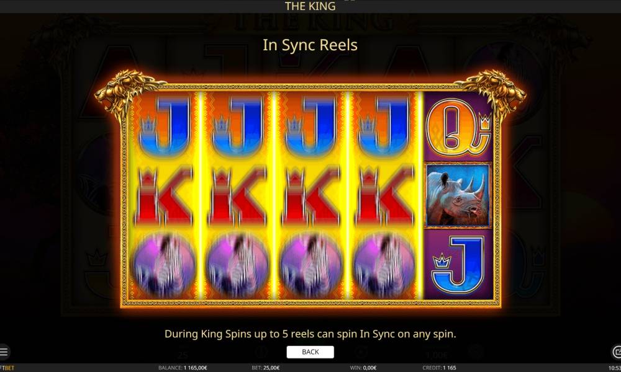Select the red K on the second reel
Image resolution: width=621 pixels, height=372 pixels.
(238, 196)
